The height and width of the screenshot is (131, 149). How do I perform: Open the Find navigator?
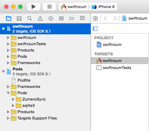pos(30,18)
